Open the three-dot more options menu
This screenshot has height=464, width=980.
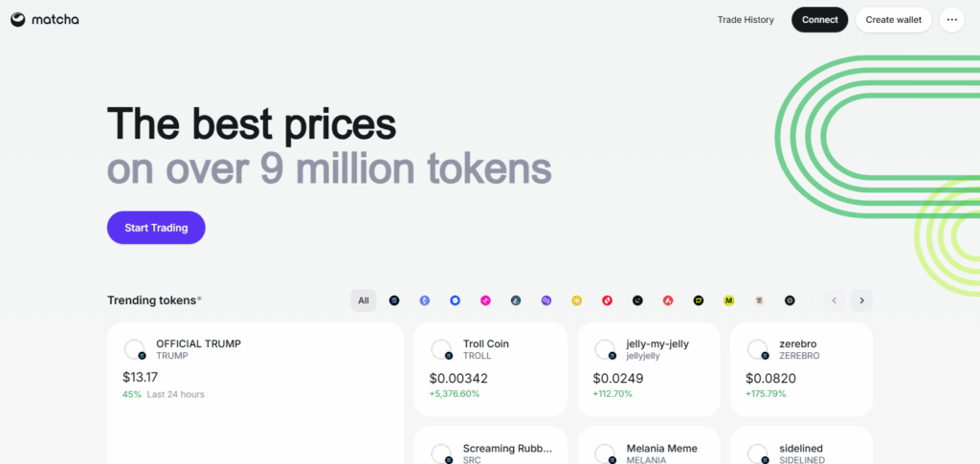951,19
